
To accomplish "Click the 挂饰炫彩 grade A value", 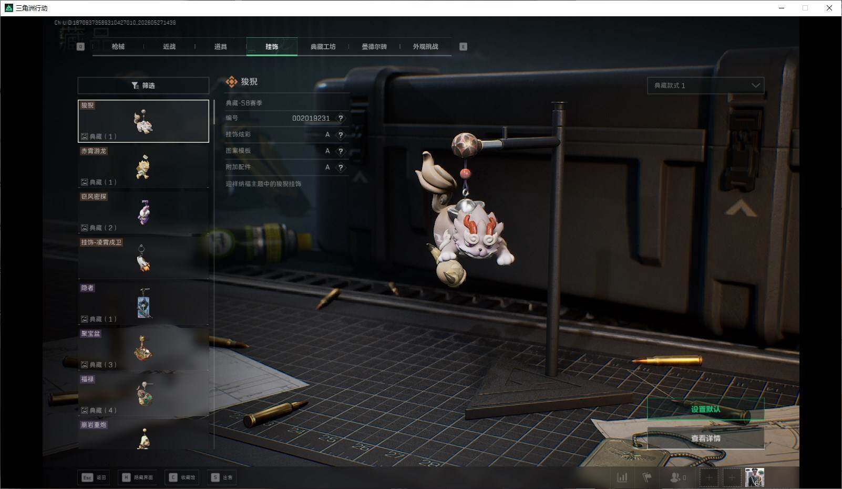I will pyautogui.click(x=327, y=135).
